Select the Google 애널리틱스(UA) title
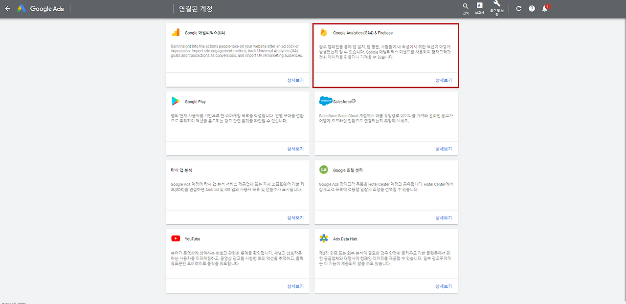The width and height of the screenshot is (626, 304). click(x=205, y=33)
